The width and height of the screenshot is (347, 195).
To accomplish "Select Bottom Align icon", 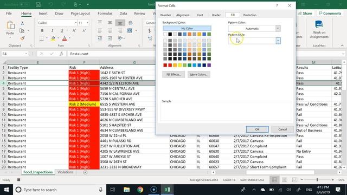I will [x=120, y=23].
